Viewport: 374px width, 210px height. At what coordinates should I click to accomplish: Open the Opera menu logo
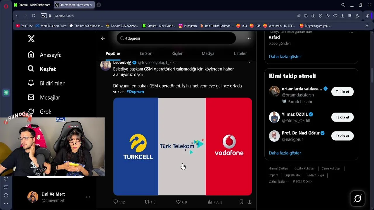tap(6, 6)
